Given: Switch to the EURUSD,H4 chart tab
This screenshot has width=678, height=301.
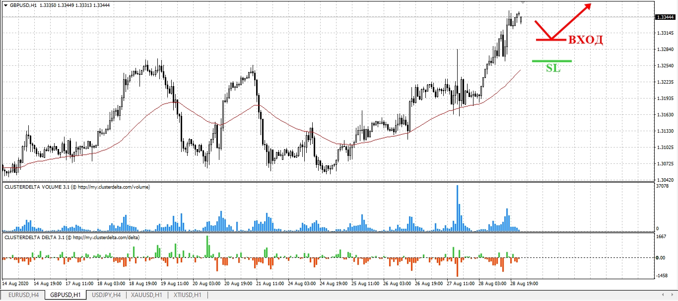Looking at the screenshot, I should (23, 295).
